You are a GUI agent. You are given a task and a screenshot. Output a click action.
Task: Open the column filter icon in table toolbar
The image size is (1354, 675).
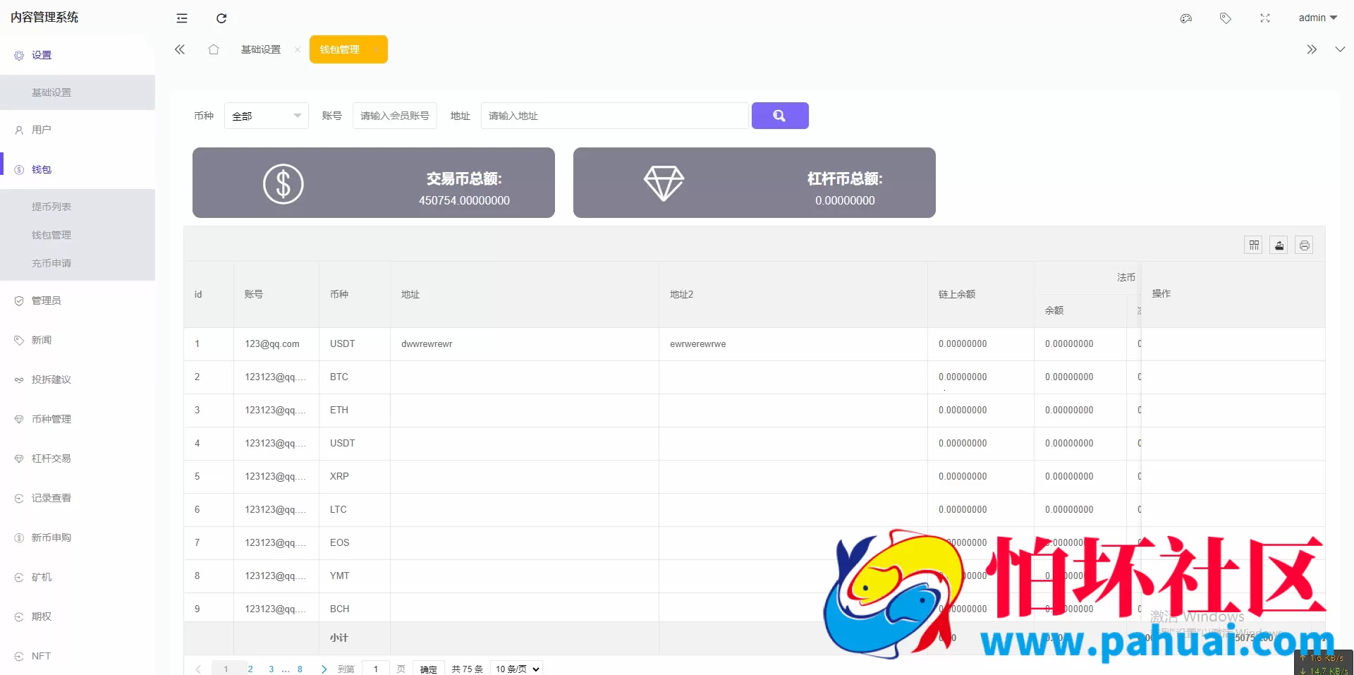pos(1253,245)
